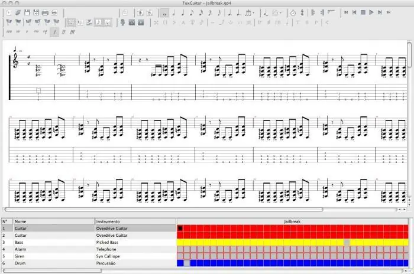The width and height of the screenshot is (414, 274).
Task: Open the clef settings icon
Action: (x=302, y=12)
